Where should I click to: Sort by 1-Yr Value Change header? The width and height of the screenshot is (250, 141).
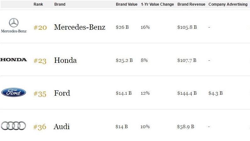[157, 4]
